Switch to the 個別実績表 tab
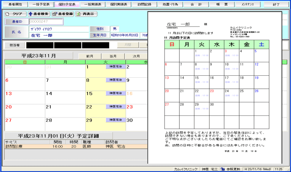This screenshot has width=291, height=172. pos(118,5)
